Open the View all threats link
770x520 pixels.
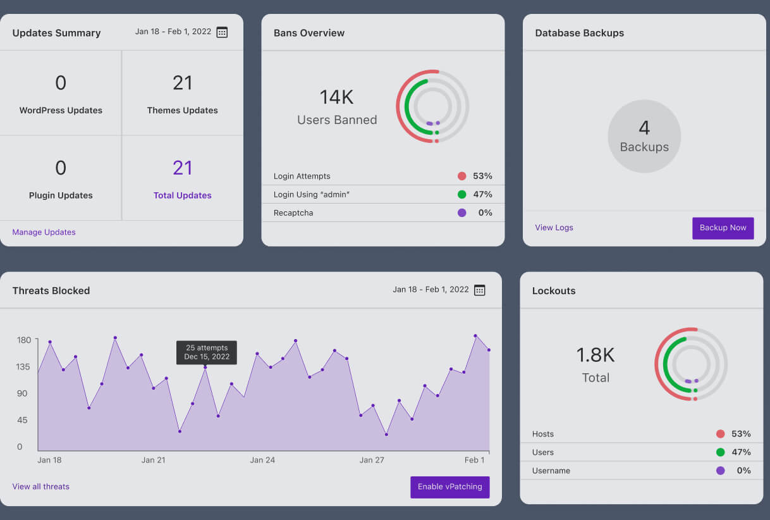[x=40, y=486]
